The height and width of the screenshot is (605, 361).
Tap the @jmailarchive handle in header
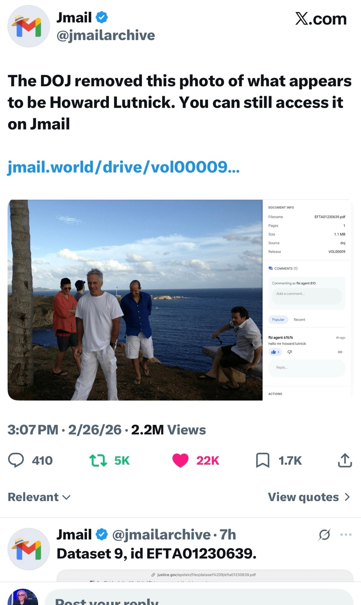[x=106, y=35]
